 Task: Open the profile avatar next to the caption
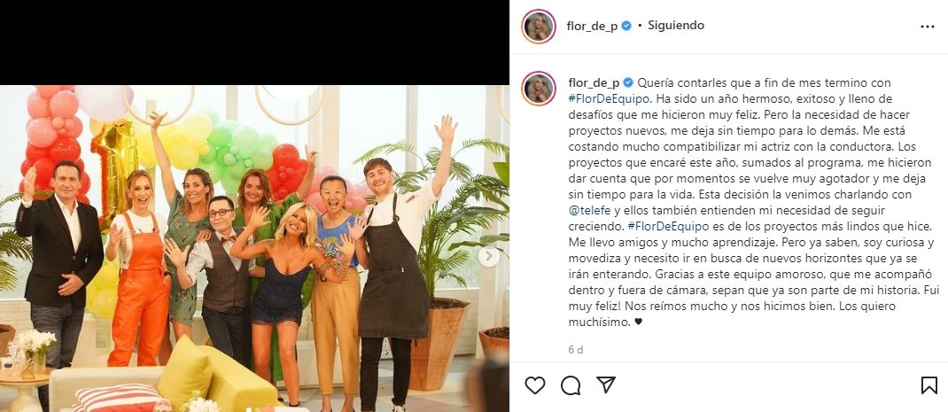click(539, 89)
